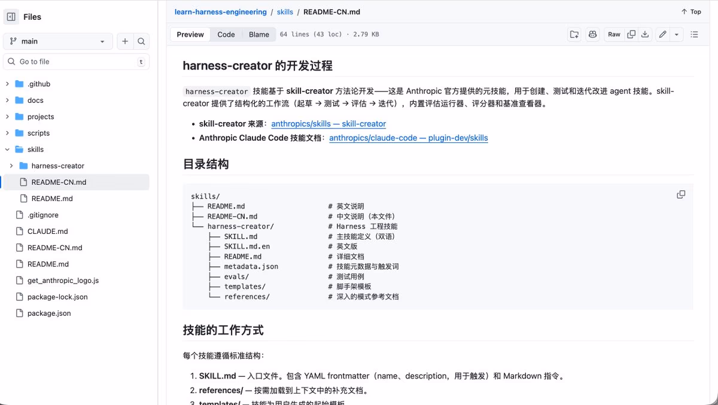This screenshot has height=405, width=718.
Task: Click the Raw button
Action: (x=614, y=34)
